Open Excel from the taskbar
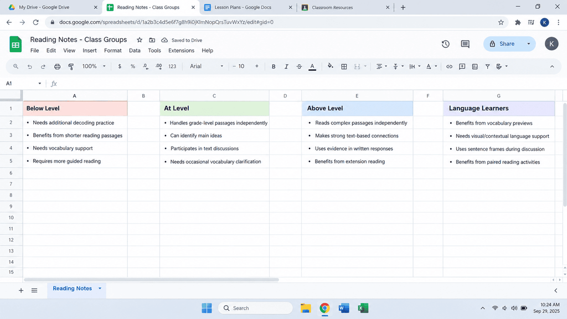 click(x=363, y=308)
